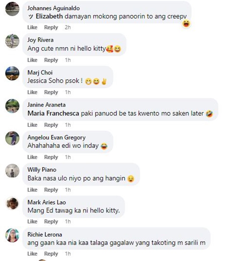The image size is (252, 261).
Task: Open tagged Maria Franchesca's profile
Action: (x=53, y=113)
